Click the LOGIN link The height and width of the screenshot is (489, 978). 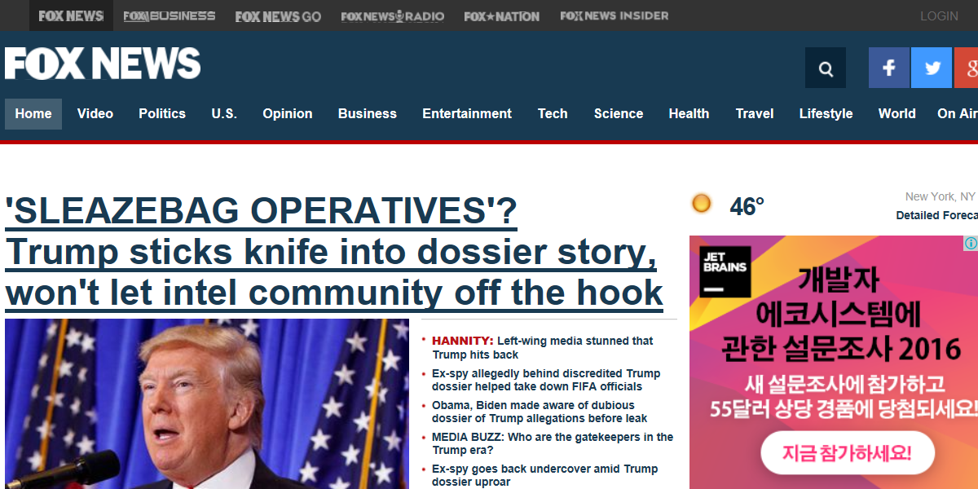click(x=939, y=15)
